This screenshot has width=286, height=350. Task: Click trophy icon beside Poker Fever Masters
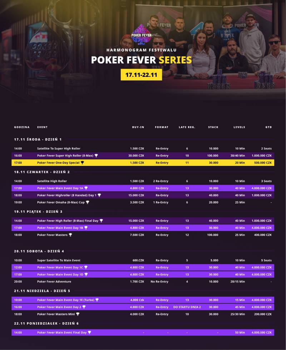click(70, 235)
